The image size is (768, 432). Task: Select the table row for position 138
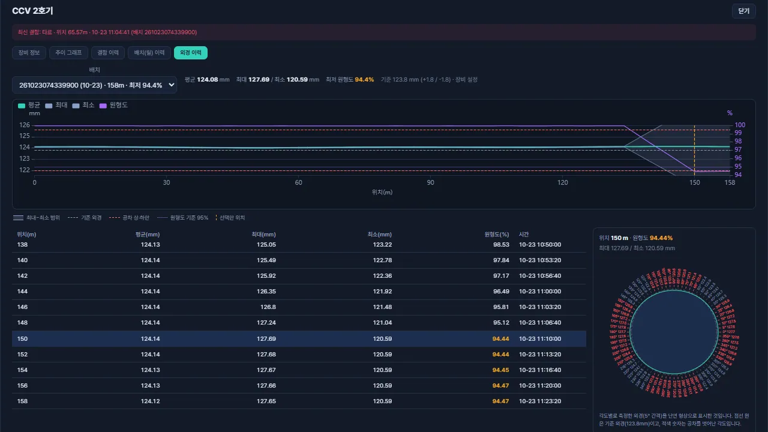coord(299,245)
